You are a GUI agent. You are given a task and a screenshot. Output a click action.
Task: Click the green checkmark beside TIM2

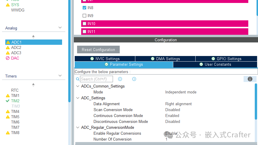pos(8,101)
